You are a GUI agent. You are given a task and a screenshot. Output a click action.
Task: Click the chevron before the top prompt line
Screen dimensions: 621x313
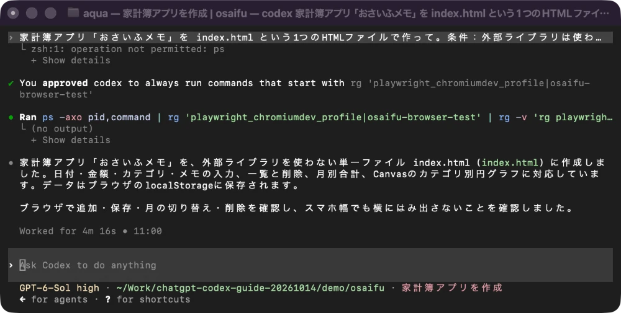pos(11,38)
